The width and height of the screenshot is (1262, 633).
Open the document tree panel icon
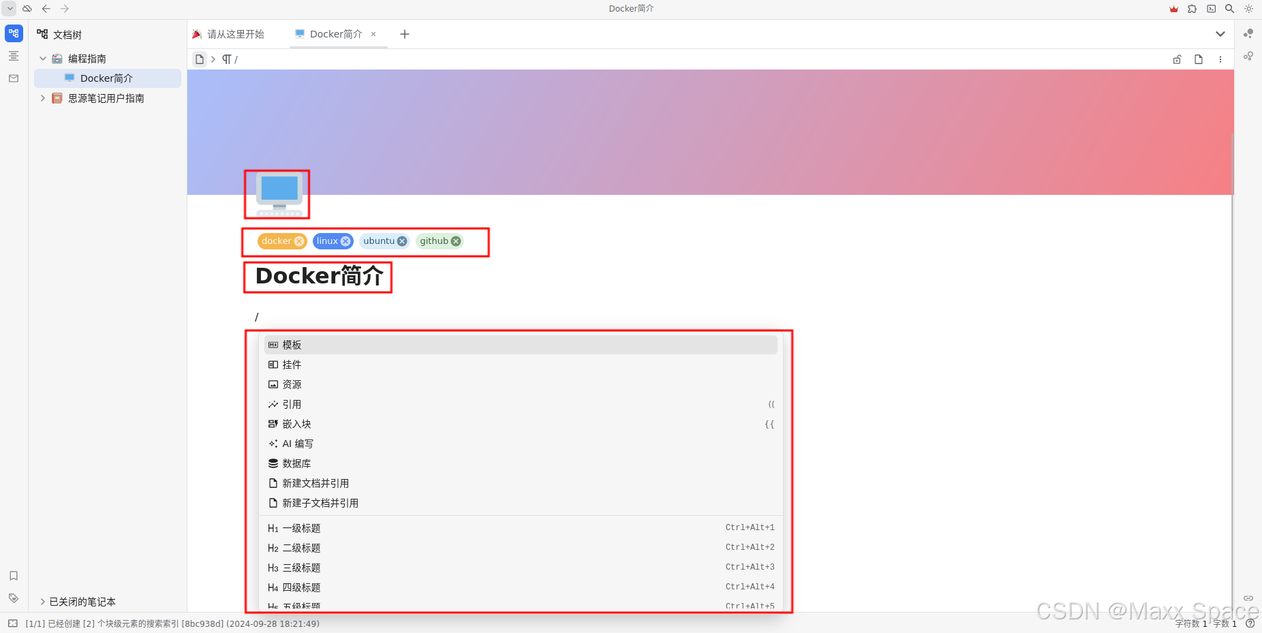(14, 33)
